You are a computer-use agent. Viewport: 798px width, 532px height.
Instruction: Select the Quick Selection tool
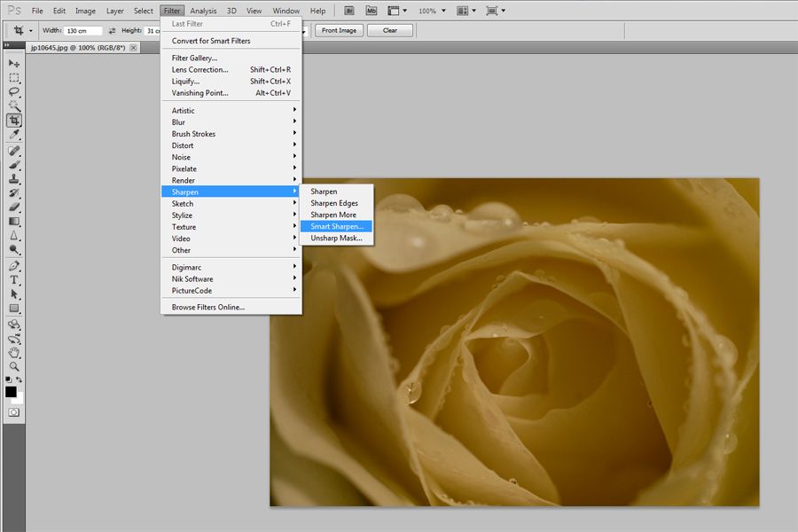pos(13,106)
